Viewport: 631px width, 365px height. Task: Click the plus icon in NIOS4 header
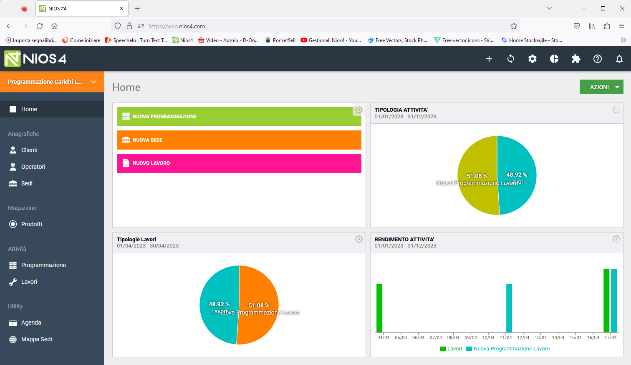489,59
